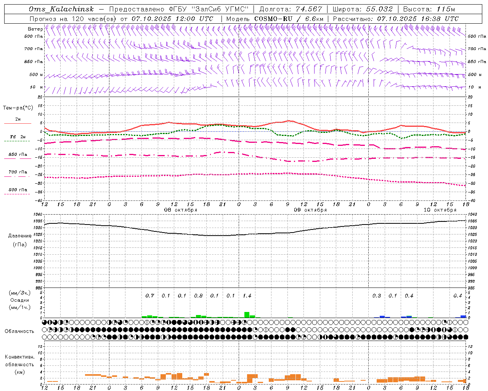The height and width of the screenshot is (391, 488).
Task: Click the Td 2м legend entry
Action: pos(18,137)
